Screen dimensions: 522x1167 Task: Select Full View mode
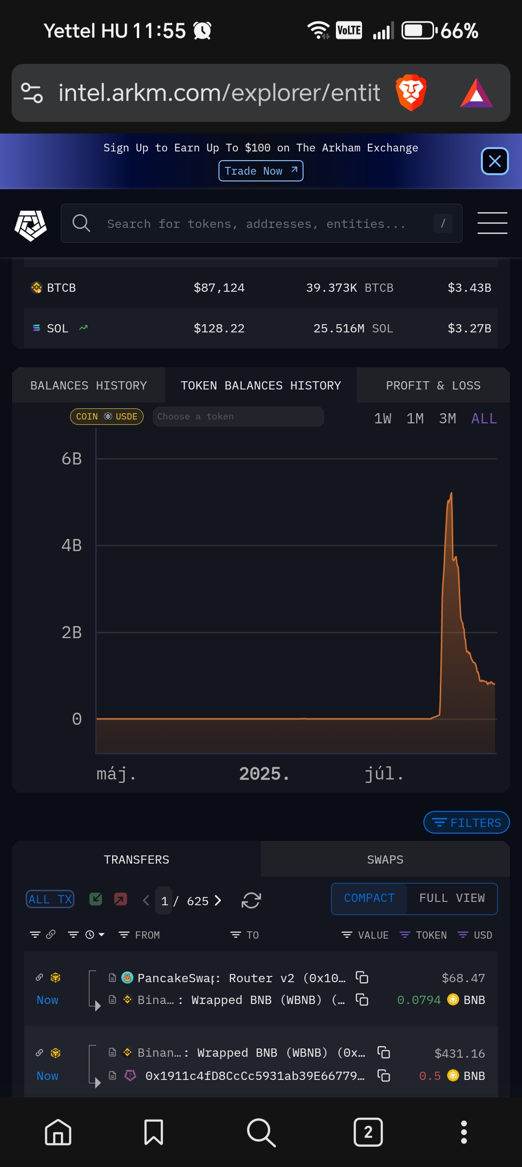tap(452, 898)
